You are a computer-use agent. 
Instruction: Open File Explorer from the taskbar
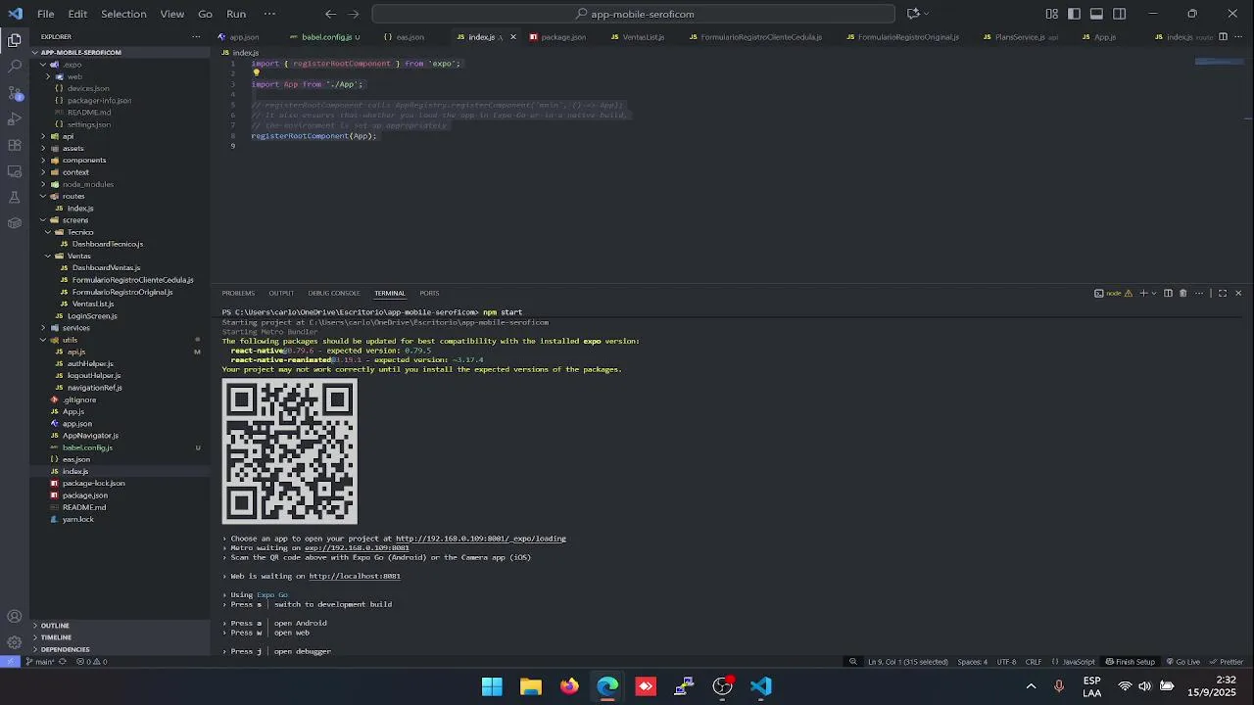(531, 686)
